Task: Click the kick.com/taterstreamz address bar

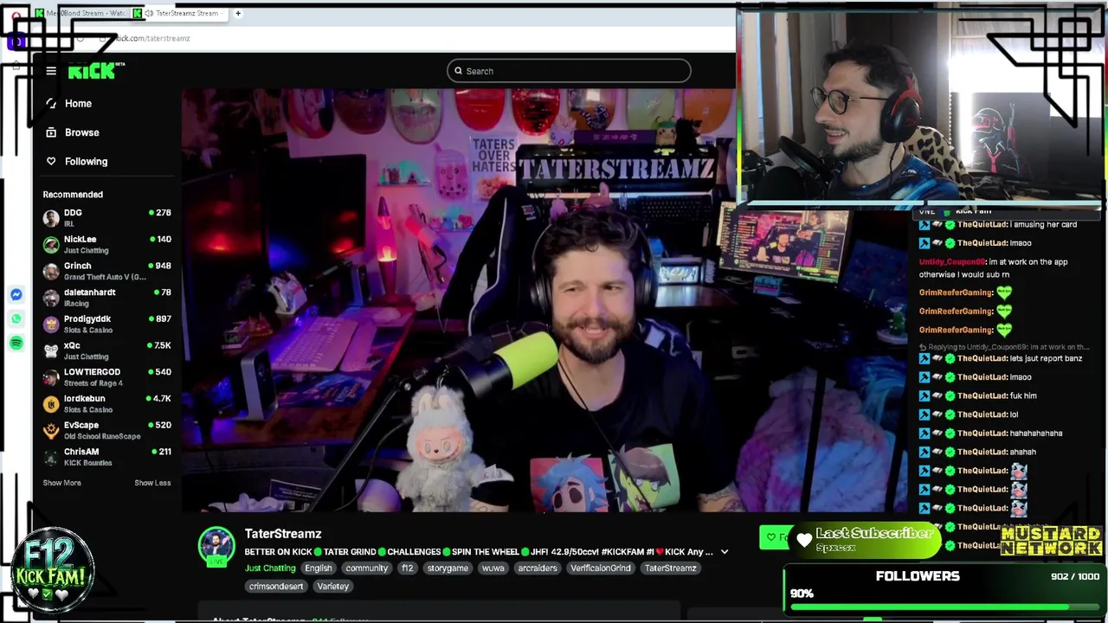Action: 151,38
